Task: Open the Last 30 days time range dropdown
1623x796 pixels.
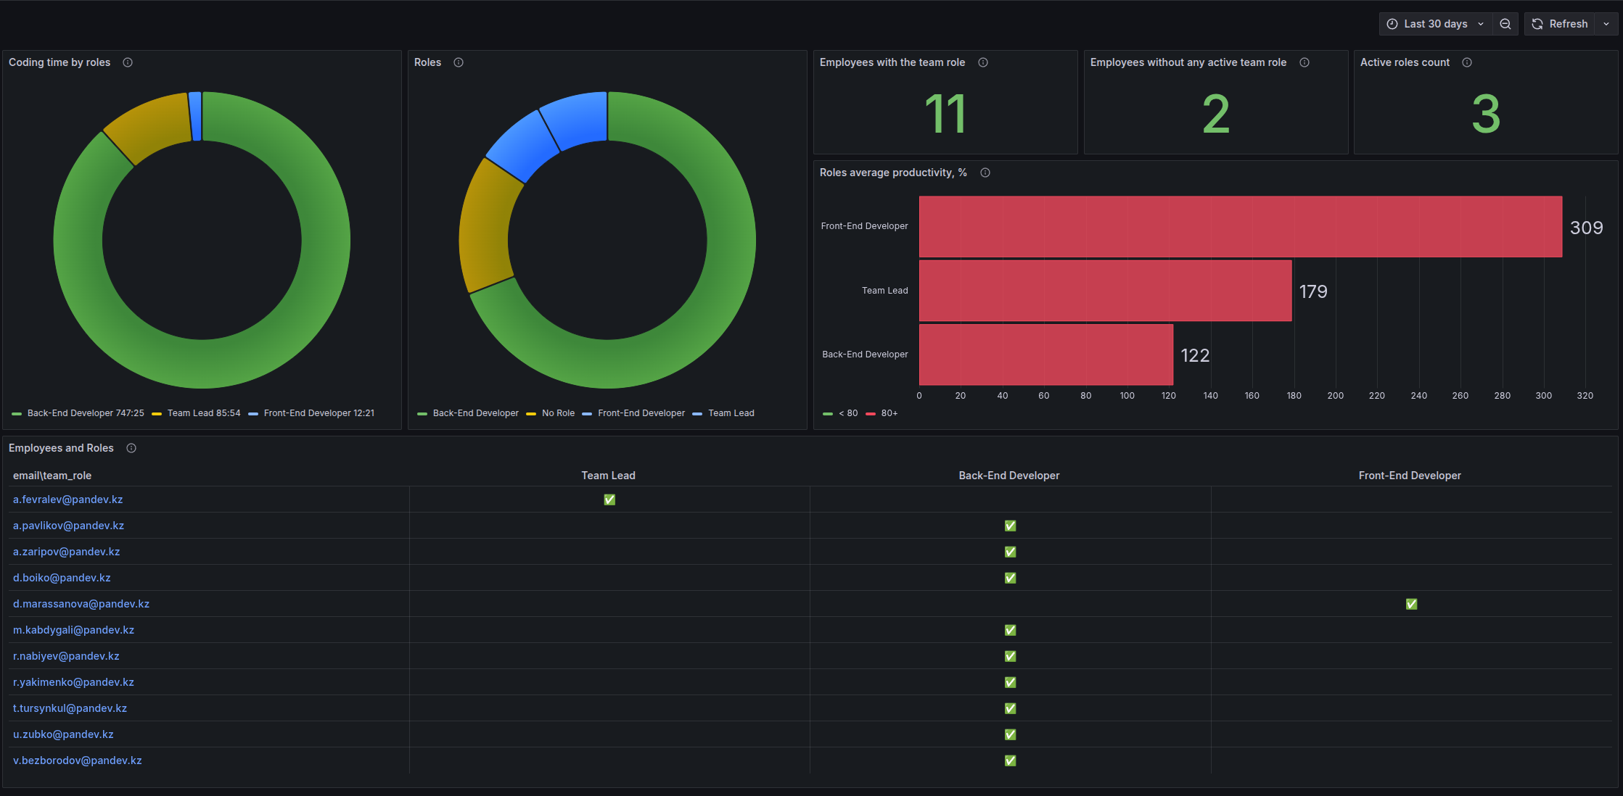Action: coord(1436,24)
